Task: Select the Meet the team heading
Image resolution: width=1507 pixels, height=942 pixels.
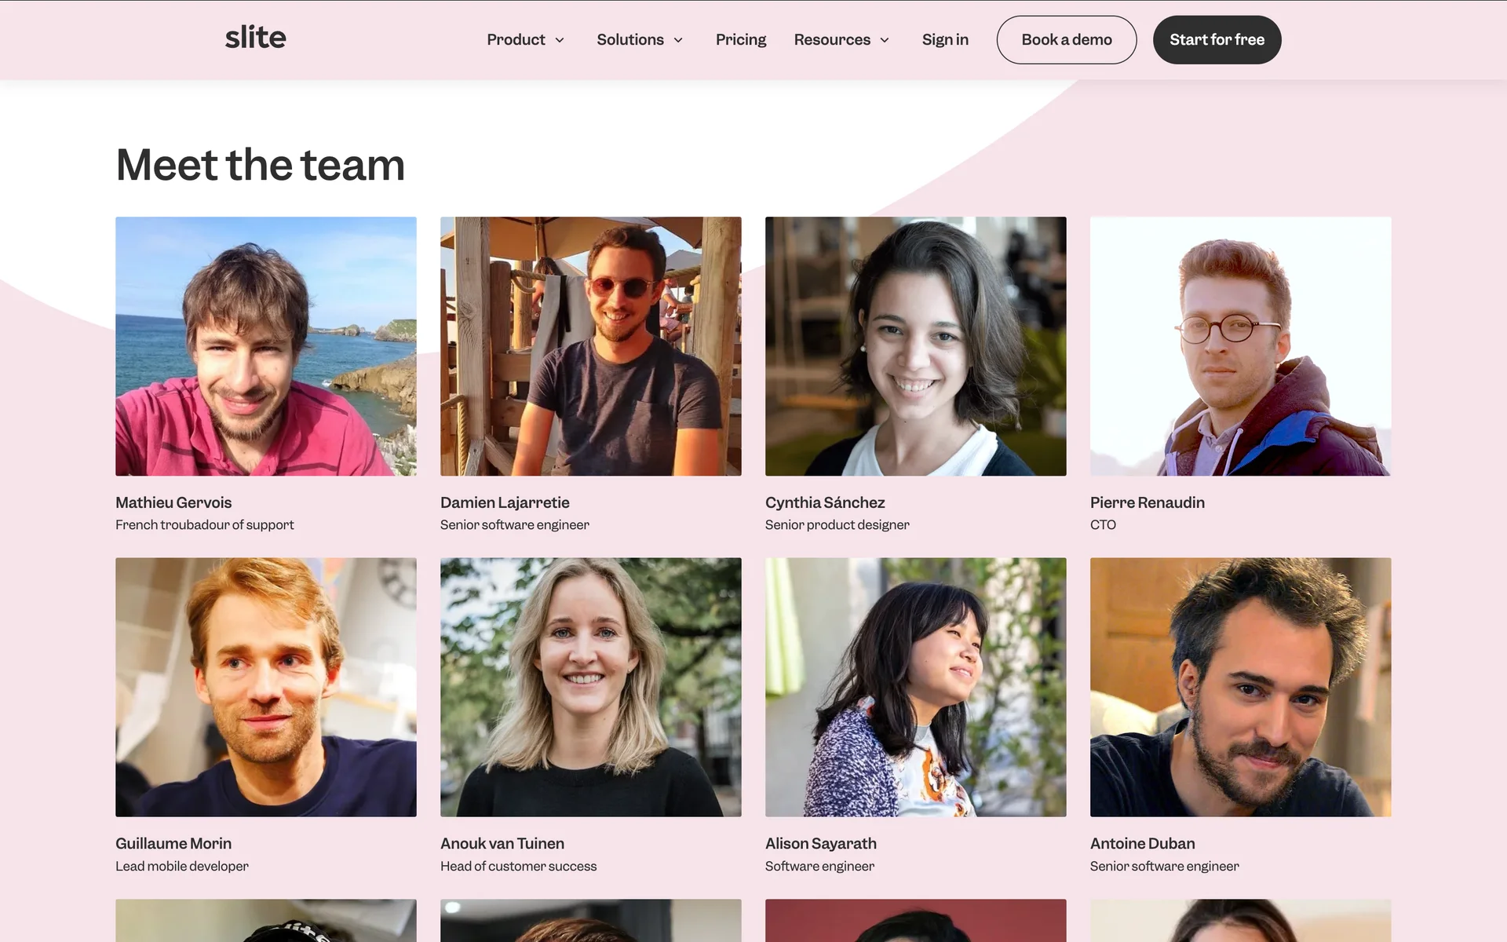Action: [260, 165]
